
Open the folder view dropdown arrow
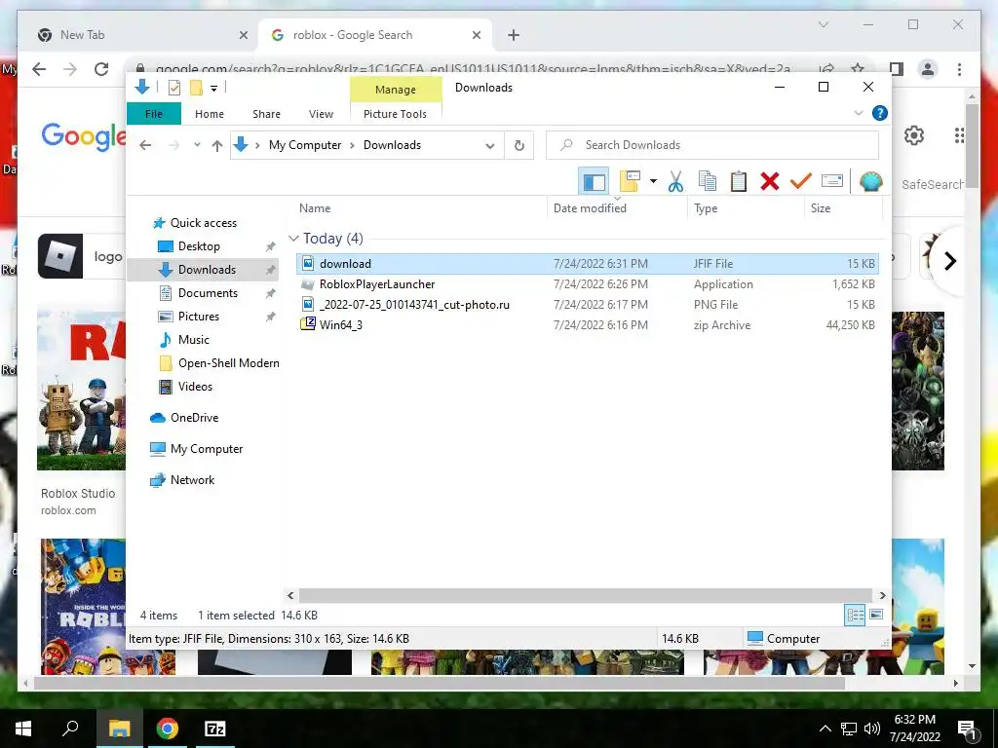click(653, 181)
